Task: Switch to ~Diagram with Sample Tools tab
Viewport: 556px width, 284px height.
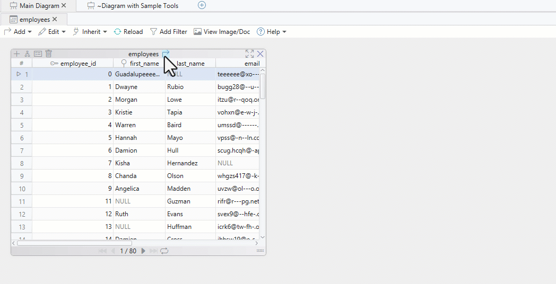Action: (133, 6)
